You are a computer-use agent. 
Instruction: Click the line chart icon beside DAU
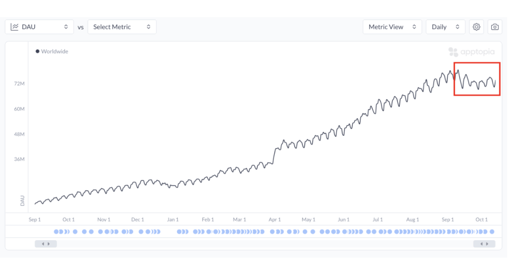click(x=14, y=27)
